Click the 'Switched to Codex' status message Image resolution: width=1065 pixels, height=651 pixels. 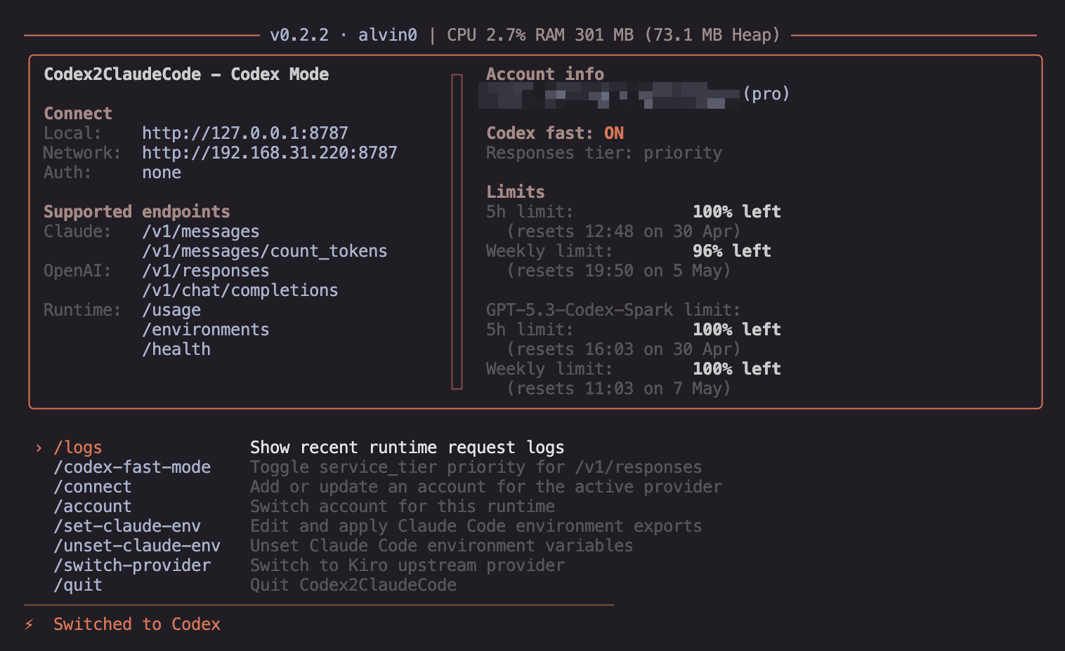tap(137, 624)
